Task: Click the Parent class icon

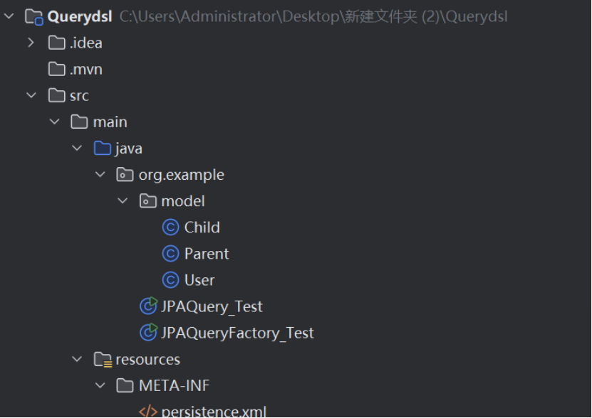Action: pos(170,254)
